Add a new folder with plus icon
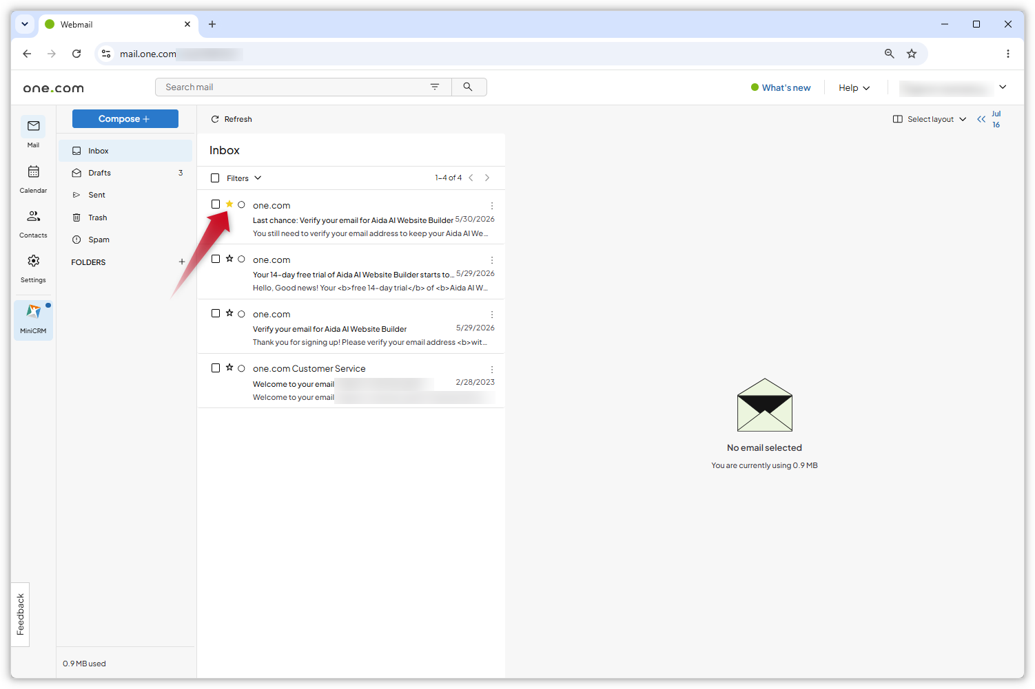Image resolution: width=1035 pixels, height=689 pixels. point(182,262)
